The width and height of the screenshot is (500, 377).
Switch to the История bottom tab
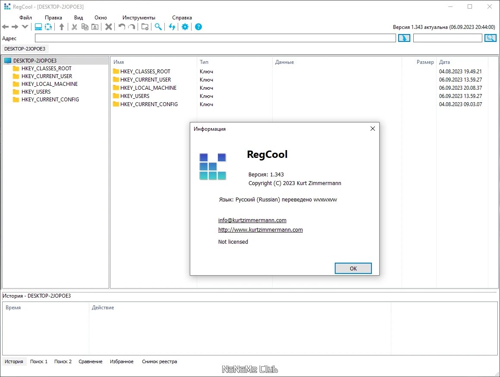point(14,361)
